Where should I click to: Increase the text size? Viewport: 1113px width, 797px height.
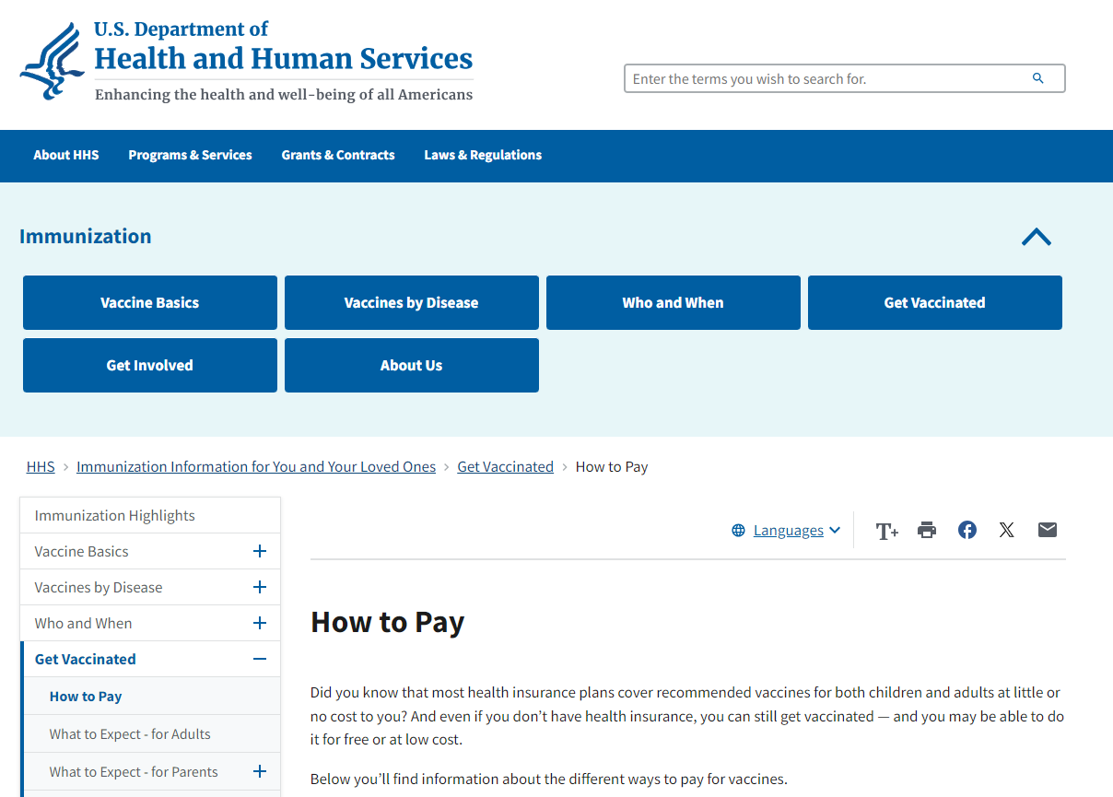point(886,530)
